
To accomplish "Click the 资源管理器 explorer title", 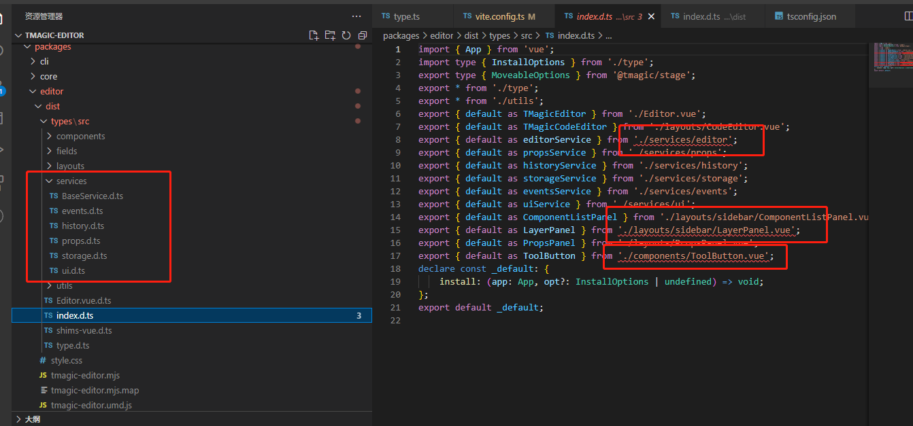I will click(x=44, y=16).
